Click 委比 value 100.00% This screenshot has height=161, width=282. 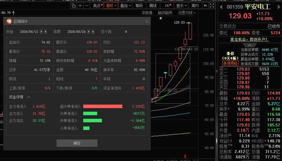241,33
